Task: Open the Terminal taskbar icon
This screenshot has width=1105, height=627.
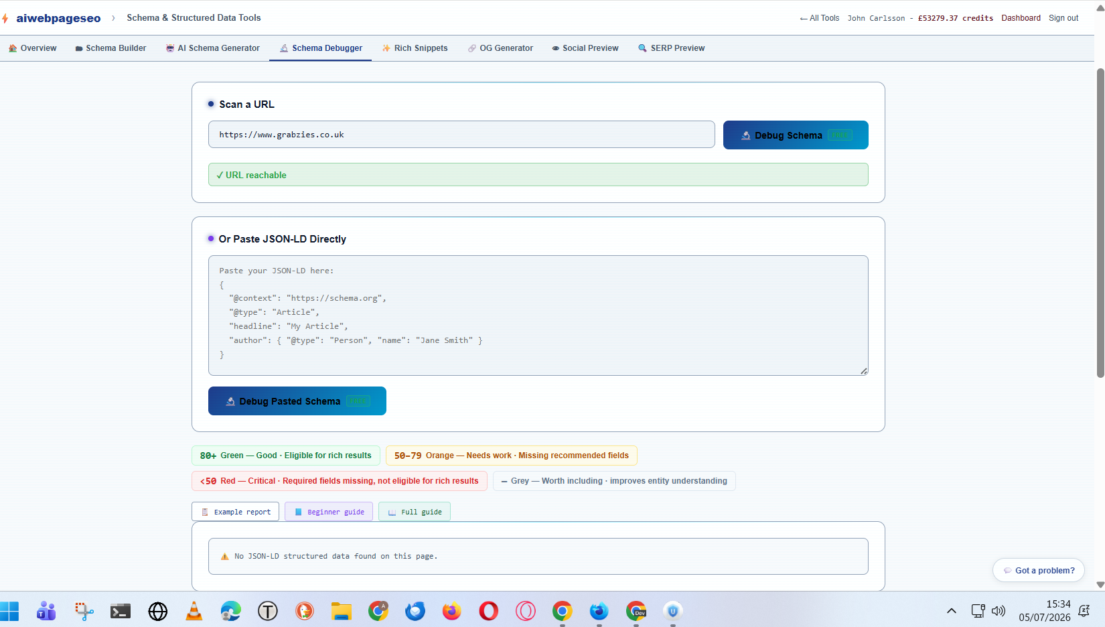Action: (121, 611)
